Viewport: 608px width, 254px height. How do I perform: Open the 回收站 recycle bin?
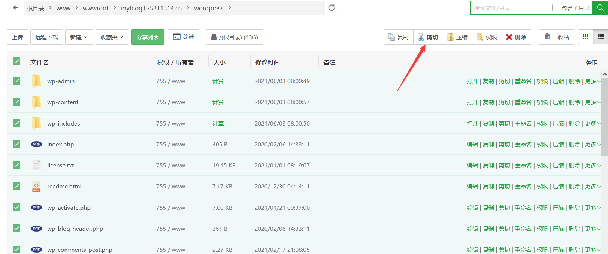click(x=557, y=37)
